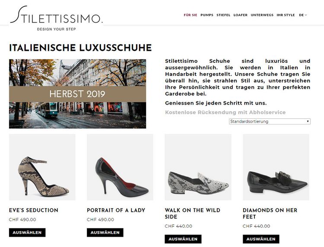Open the Standardsortierung sorting dropdown

270,121
